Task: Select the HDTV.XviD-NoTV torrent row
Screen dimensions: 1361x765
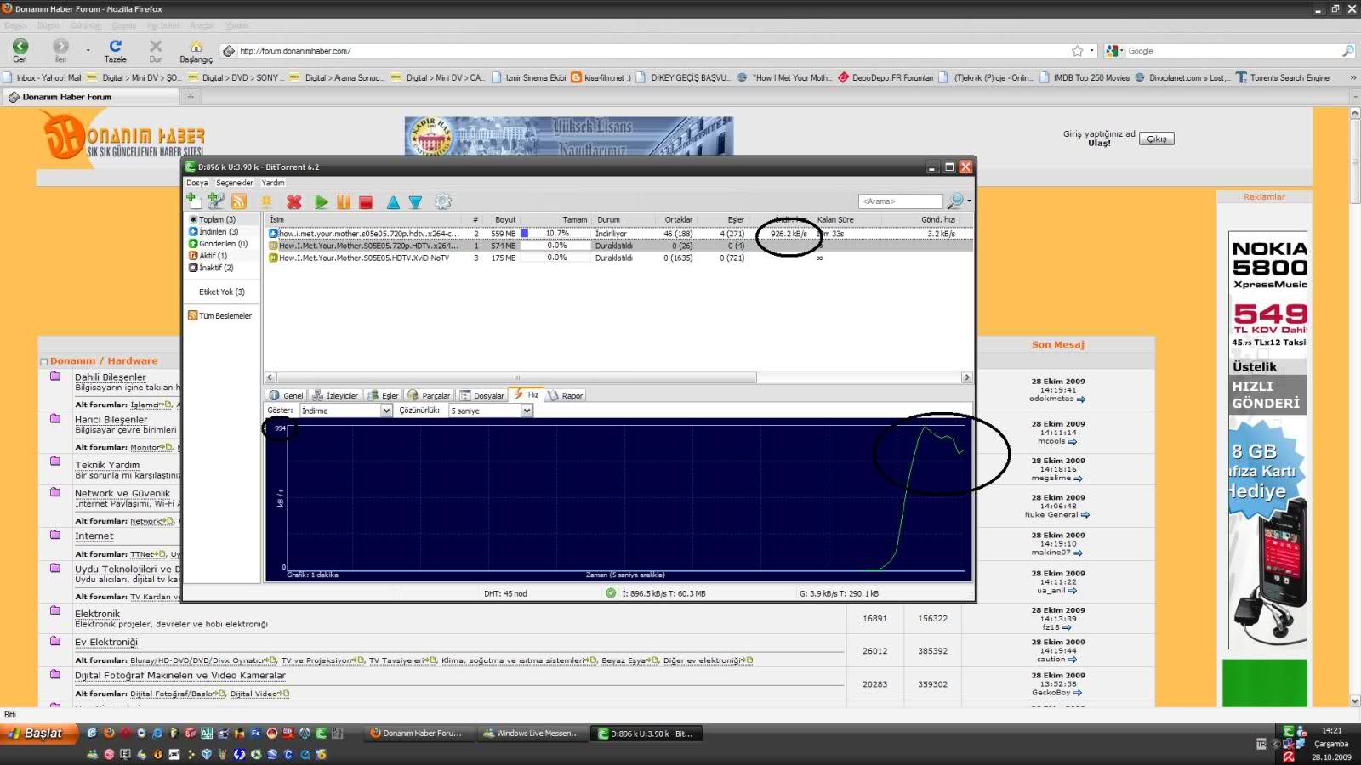Action: click(618, 258)
